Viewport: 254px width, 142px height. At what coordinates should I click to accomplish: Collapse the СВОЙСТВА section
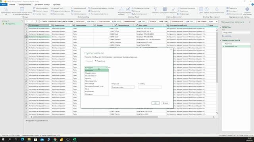(x=221, y=27)
